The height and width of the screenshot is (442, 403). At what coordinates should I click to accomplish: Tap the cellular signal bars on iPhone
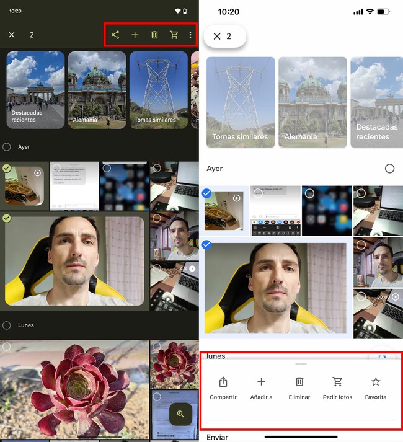click(x=358, y=12)
